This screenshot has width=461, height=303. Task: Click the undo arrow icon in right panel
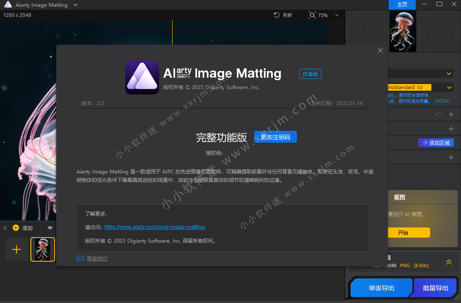439,114
